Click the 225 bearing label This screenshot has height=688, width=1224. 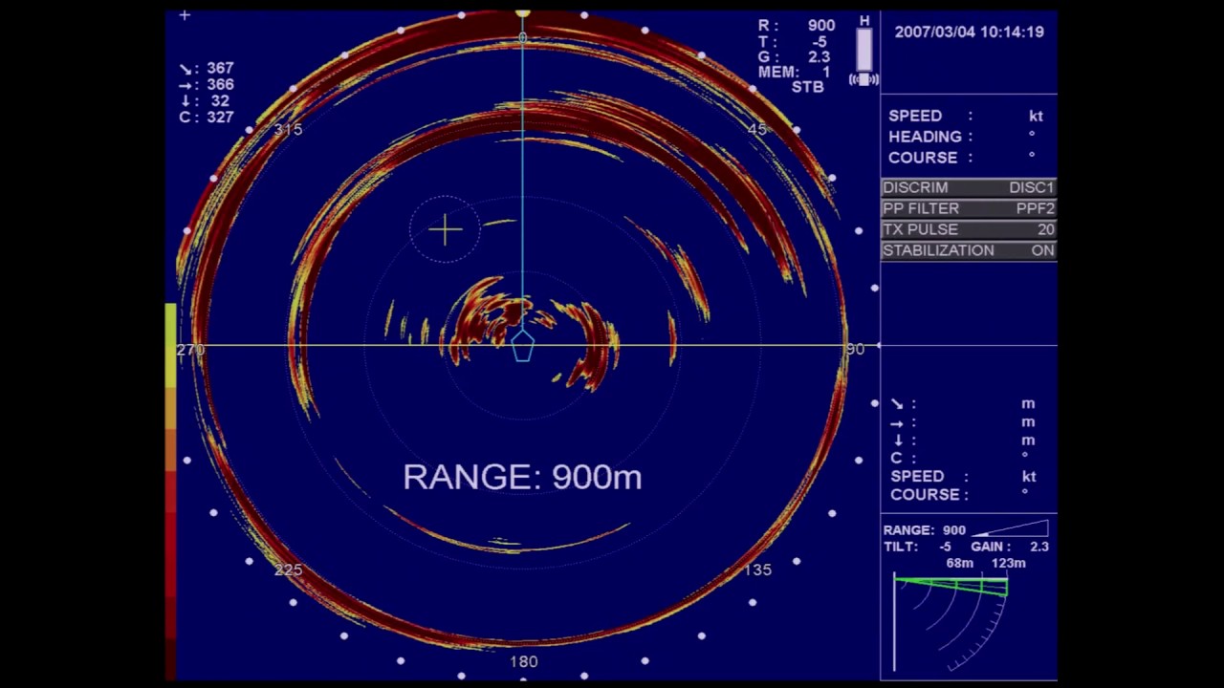pos(288,570)
